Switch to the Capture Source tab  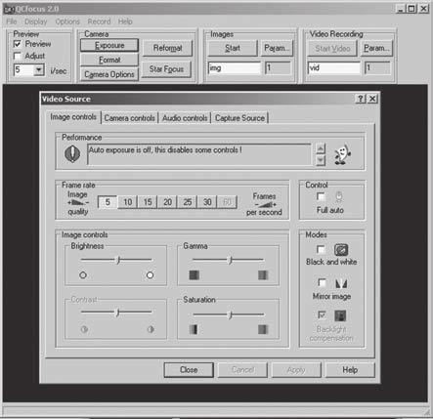[239, 118]
